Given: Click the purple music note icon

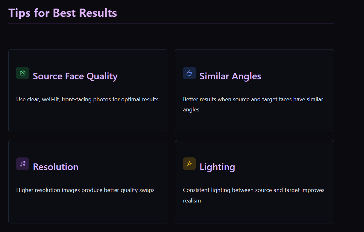Looking at the screenshot, I should point(23,164).
